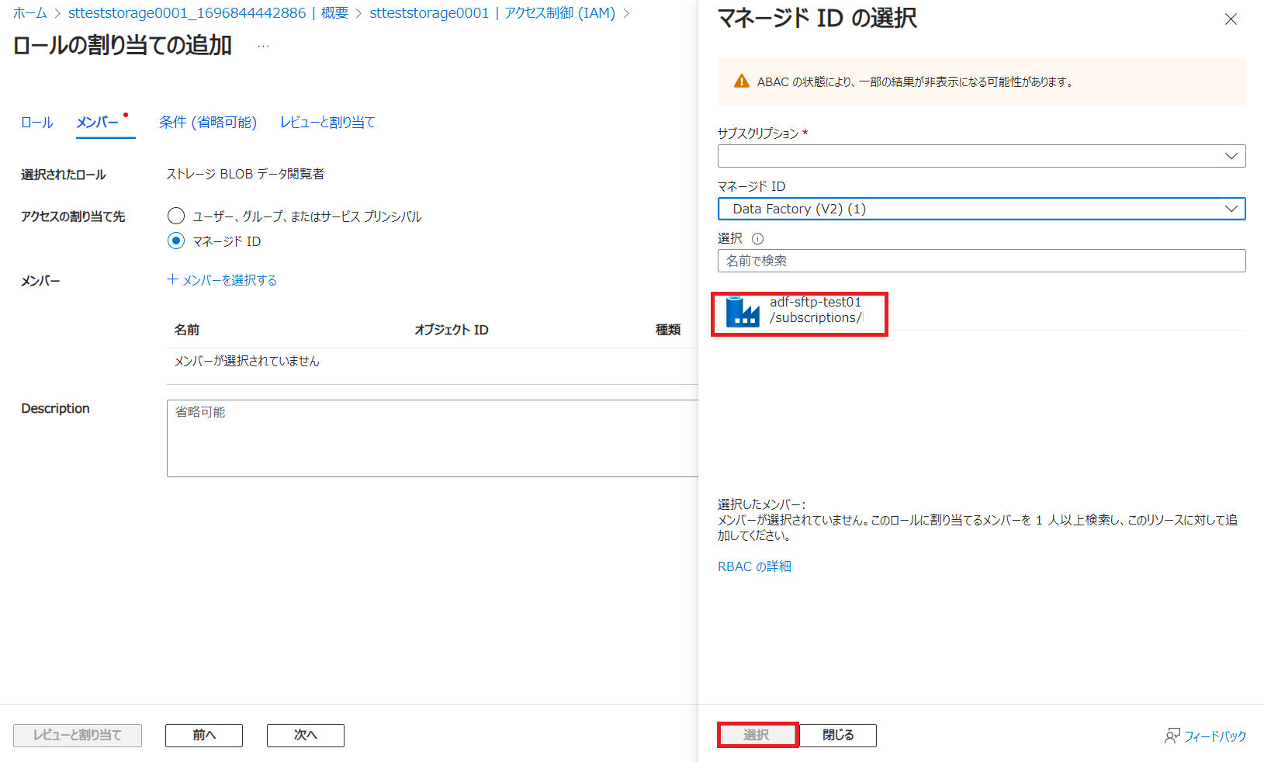
Task: Click the 選択 info circle icon
Action: coord(758,239)
